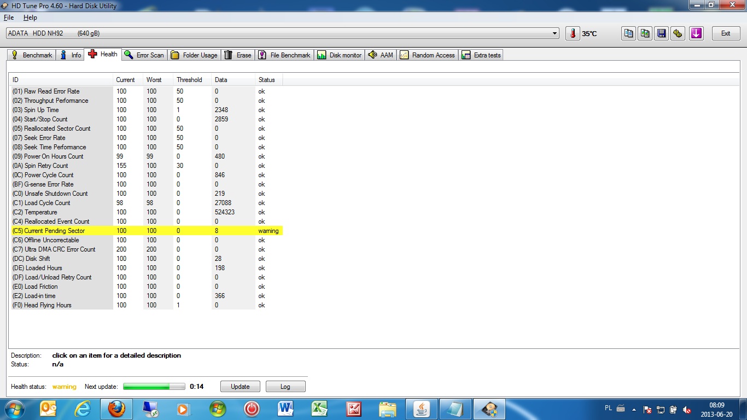Launch Internet Explorer from the taskbar
The height and width of the screenshot is (420, 747).
click(x=83, y=409)
